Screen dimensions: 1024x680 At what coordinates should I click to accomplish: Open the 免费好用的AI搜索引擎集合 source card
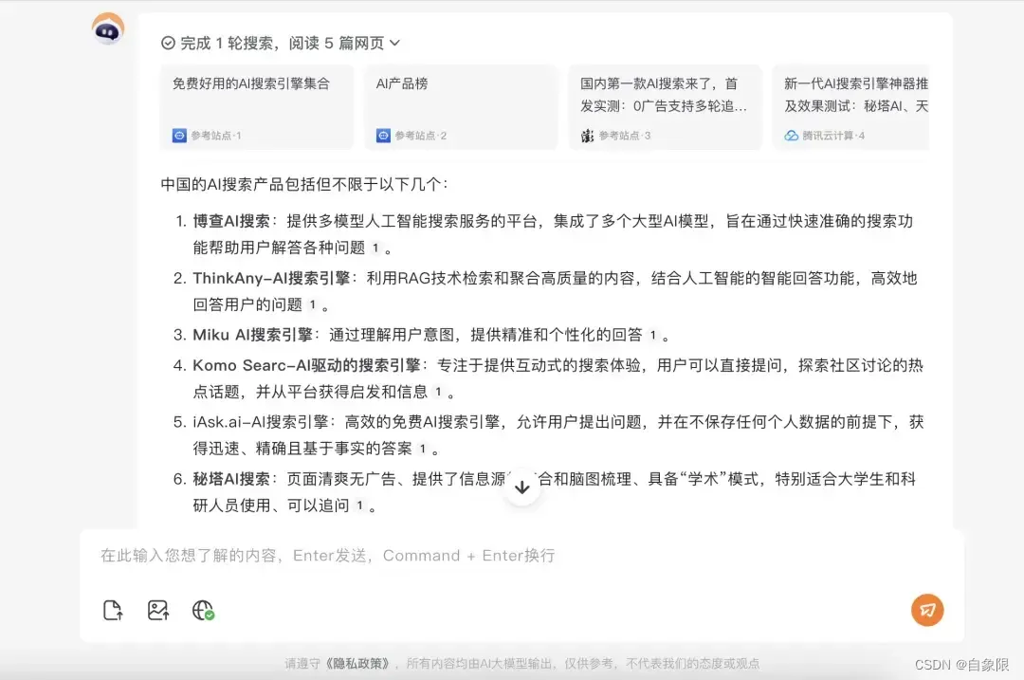pos(257,107)
